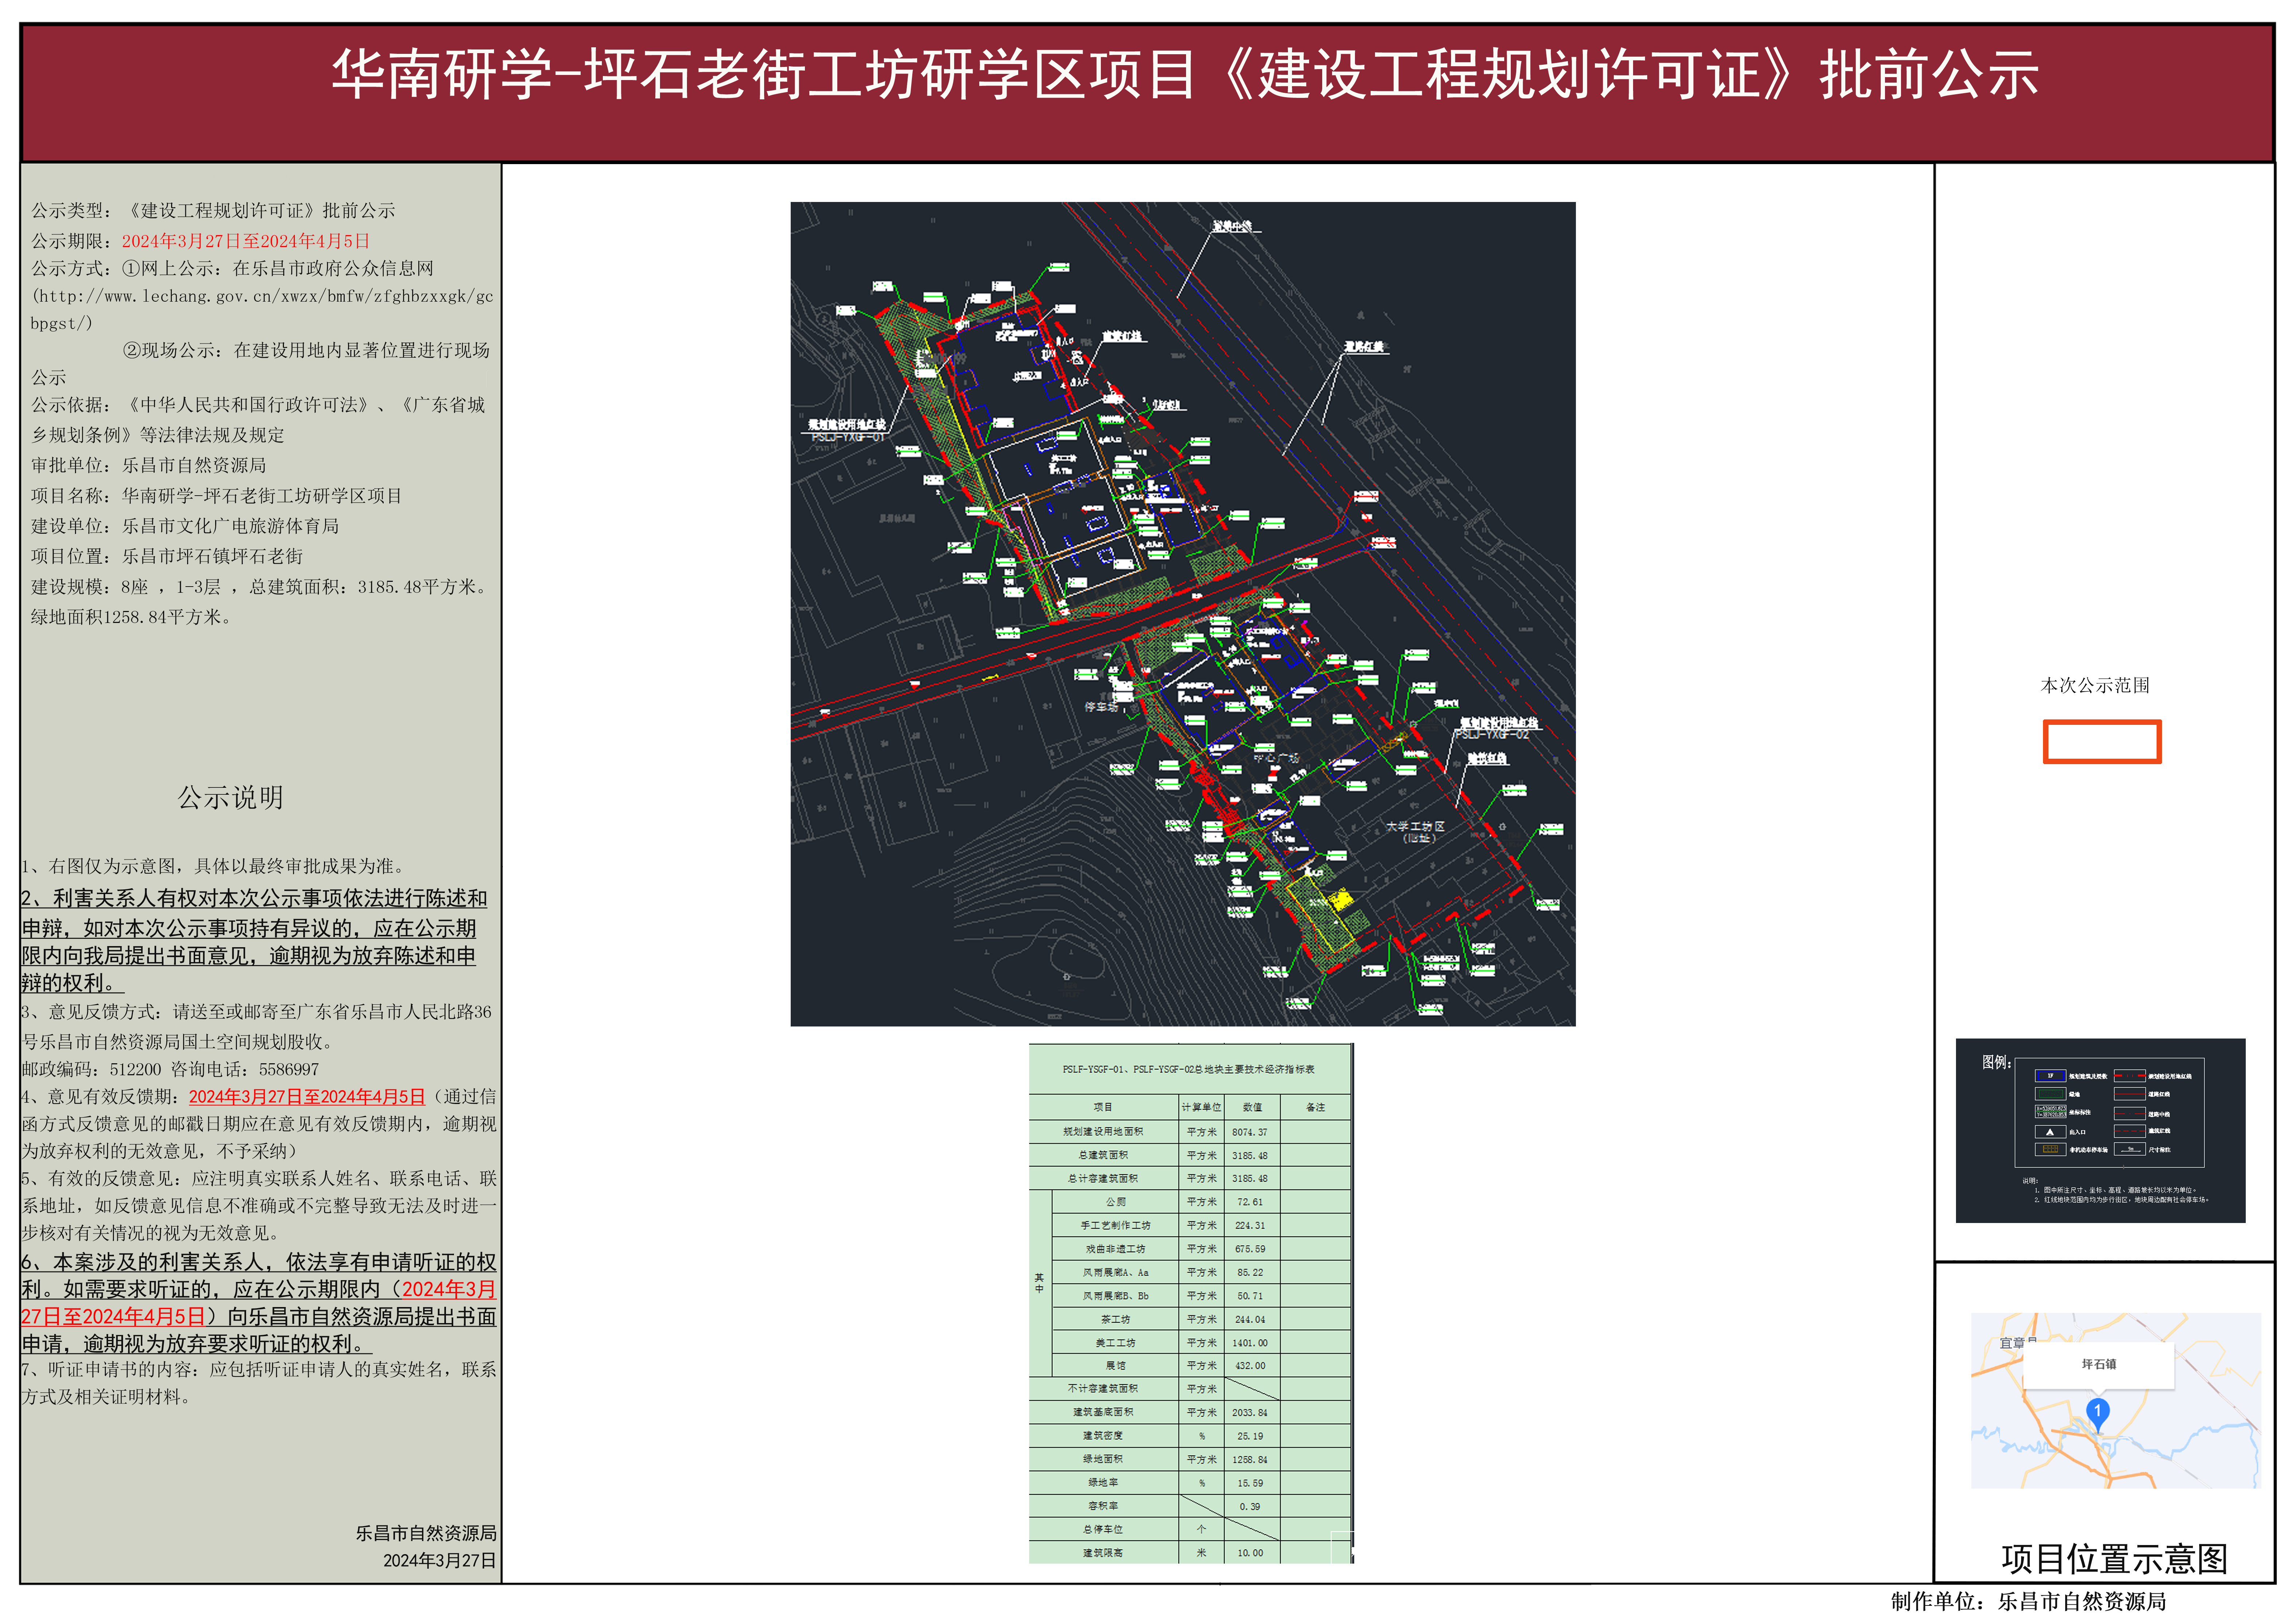
Task: Click the 公示说明 heading
Action: (230, 797)
